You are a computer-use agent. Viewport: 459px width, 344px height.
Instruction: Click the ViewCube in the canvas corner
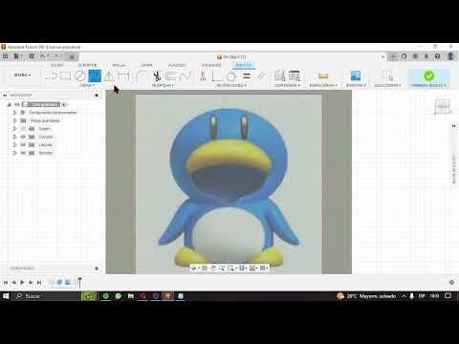(x=442, y=106)
